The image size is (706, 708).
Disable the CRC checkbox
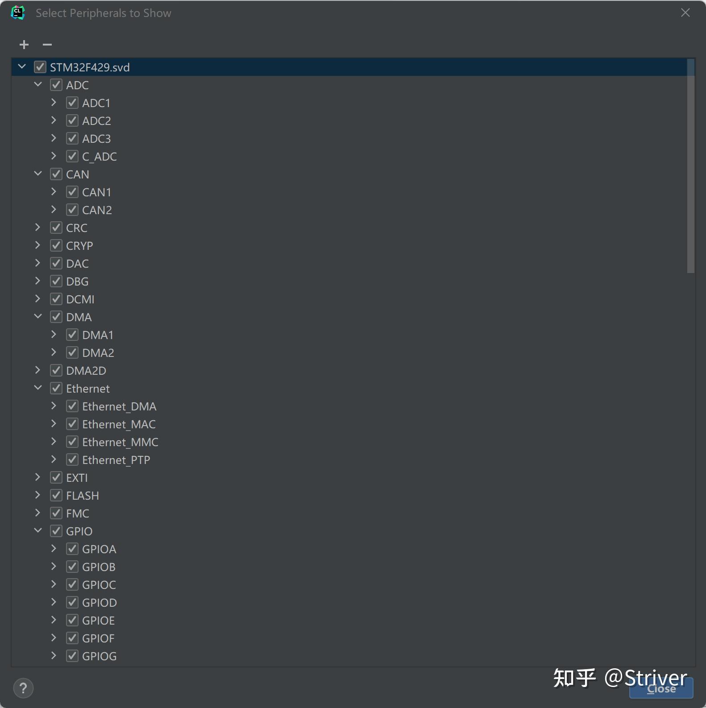(56, 228)
